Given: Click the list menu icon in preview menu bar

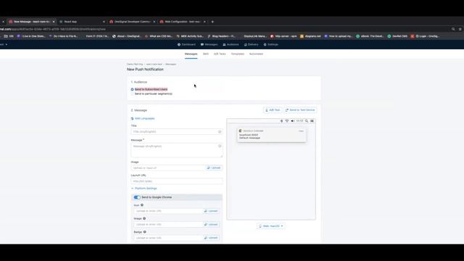Looking at the screenshot, I should (312, 121).
